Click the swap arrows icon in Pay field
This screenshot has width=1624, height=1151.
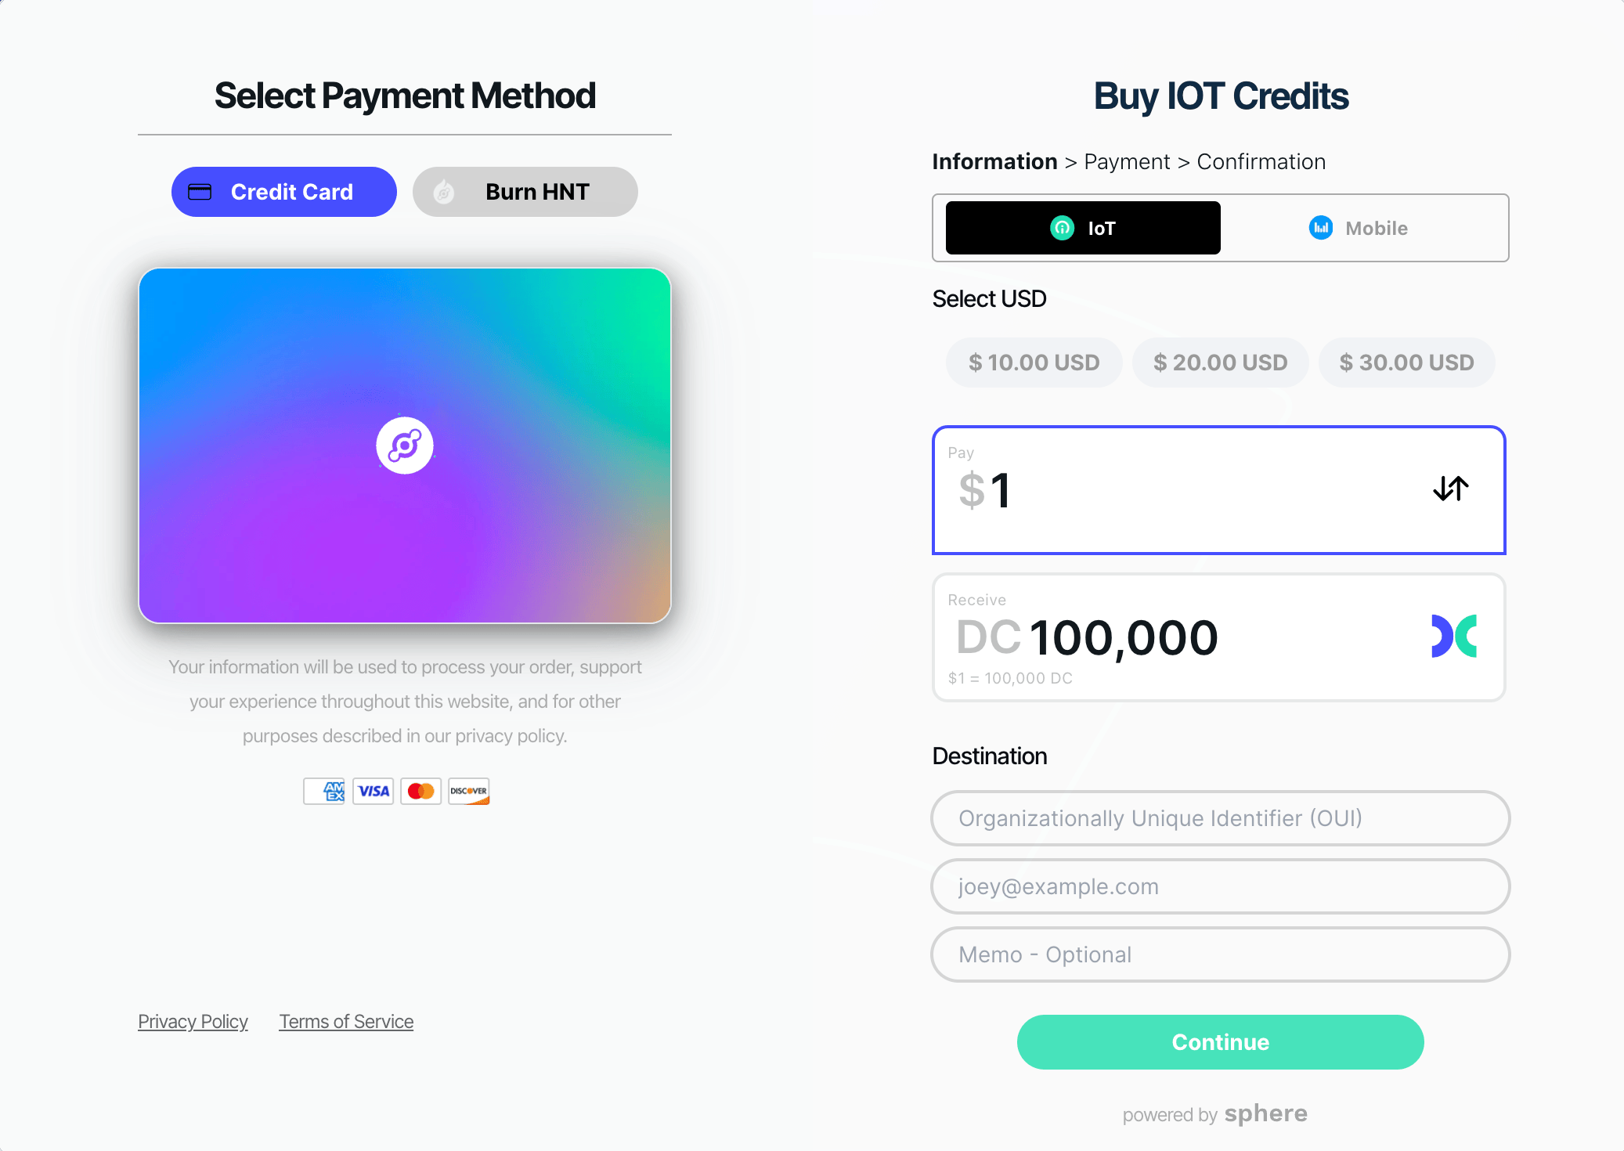click(x=1450, y=489)
